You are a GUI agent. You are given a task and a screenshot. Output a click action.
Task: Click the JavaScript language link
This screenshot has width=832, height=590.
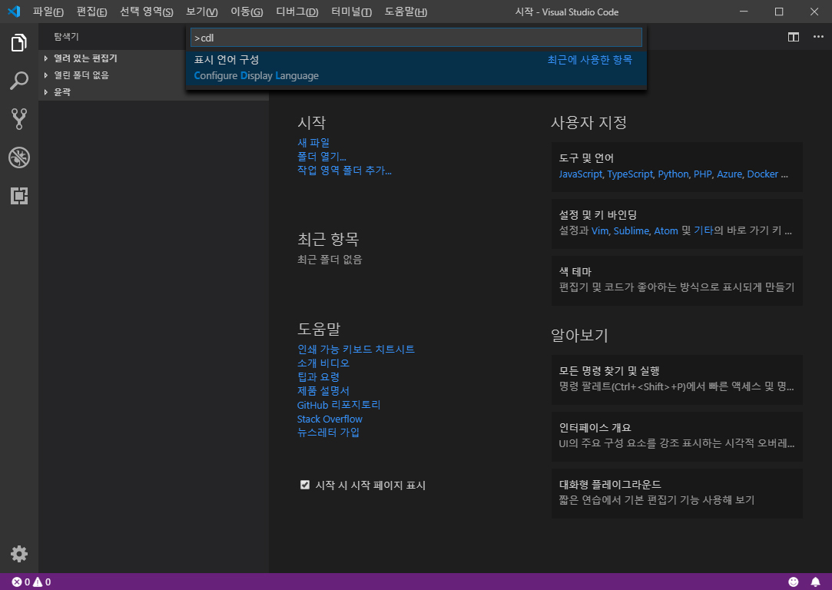[581, 174]
